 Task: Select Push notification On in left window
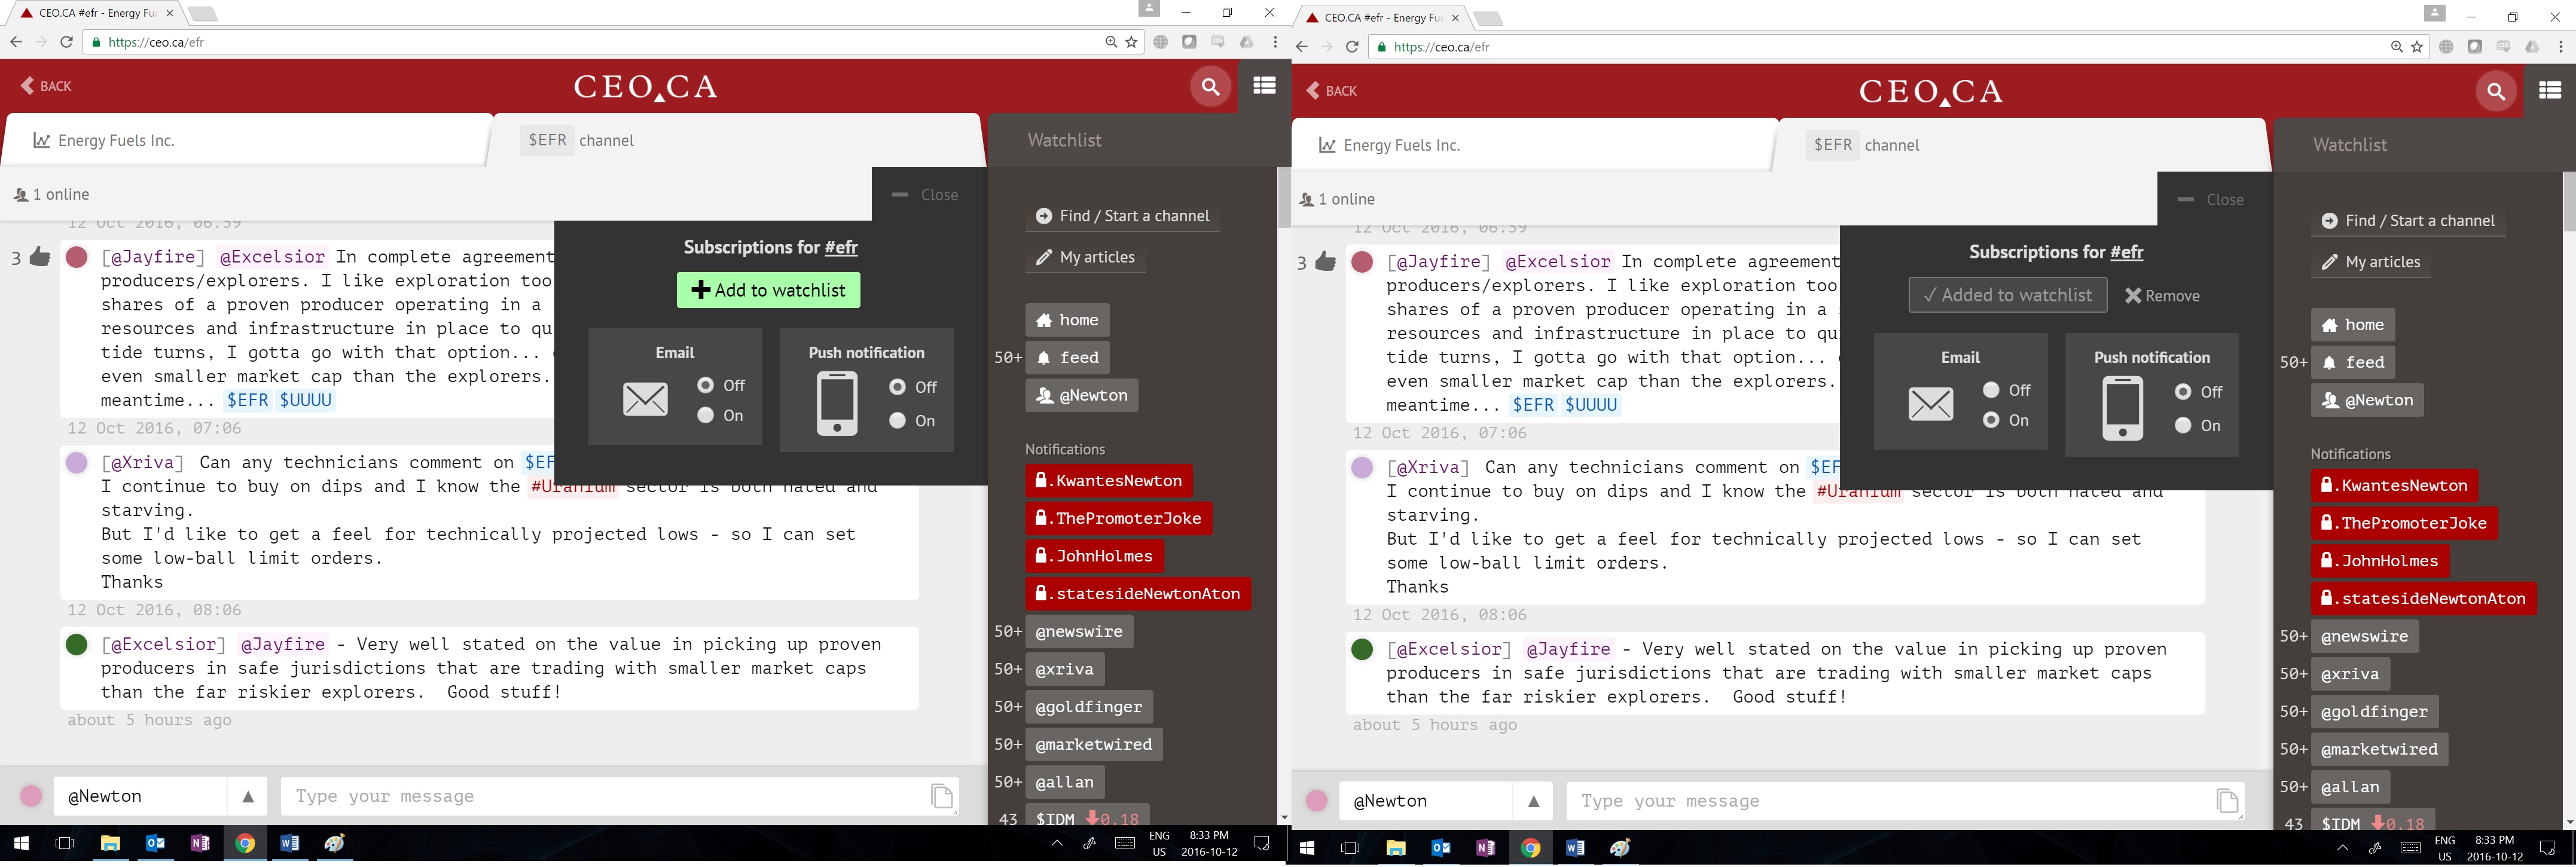[x=898, y=421]
